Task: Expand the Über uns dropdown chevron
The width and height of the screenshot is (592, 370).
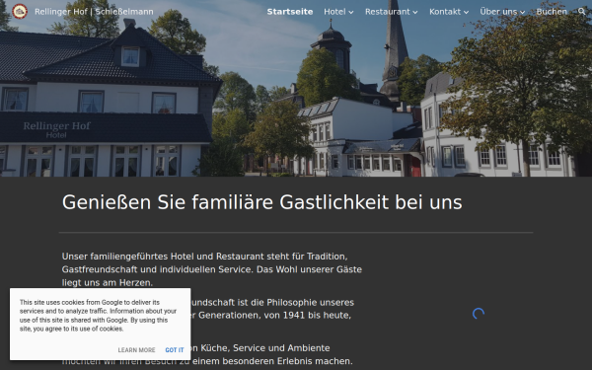Action: [522, 12]
